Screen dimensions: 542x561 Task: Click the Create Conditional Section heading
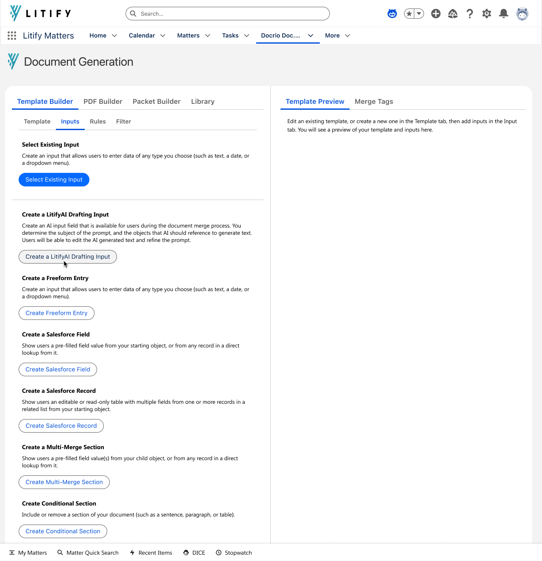click(x=59, y=503)
